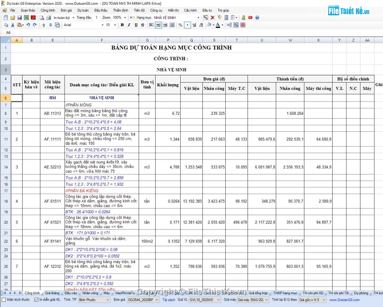Screen dimensions: 383x307
Task: Click the tree structure icon
Action: pyautogui.click(x=229, y=25)
